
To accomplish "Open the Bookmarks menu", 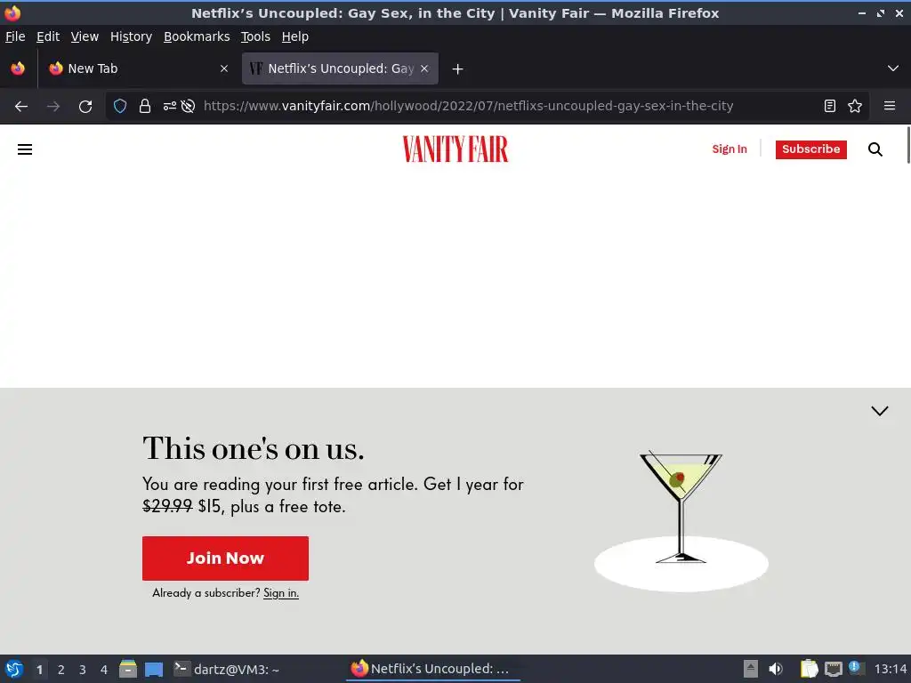I will tap(197, 36).
